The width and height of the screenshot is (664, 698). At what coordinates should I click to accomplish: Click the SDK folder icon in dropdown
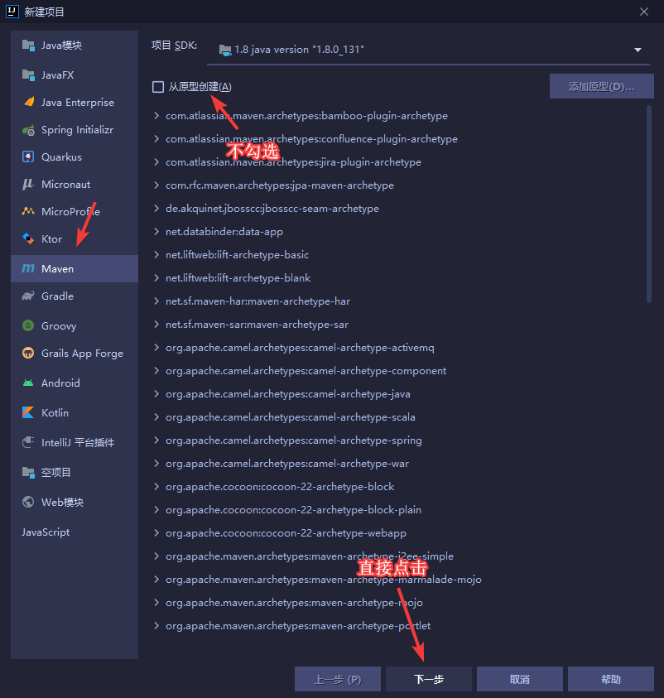click(x=225, y=50)
